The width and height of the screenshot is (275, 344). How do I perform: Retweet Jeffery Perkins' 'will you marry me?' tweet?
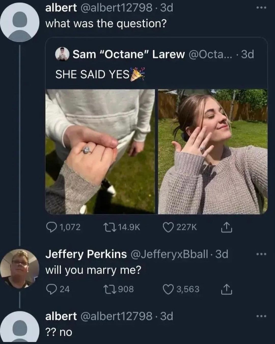pyautogui.click(x=110, y=289)
